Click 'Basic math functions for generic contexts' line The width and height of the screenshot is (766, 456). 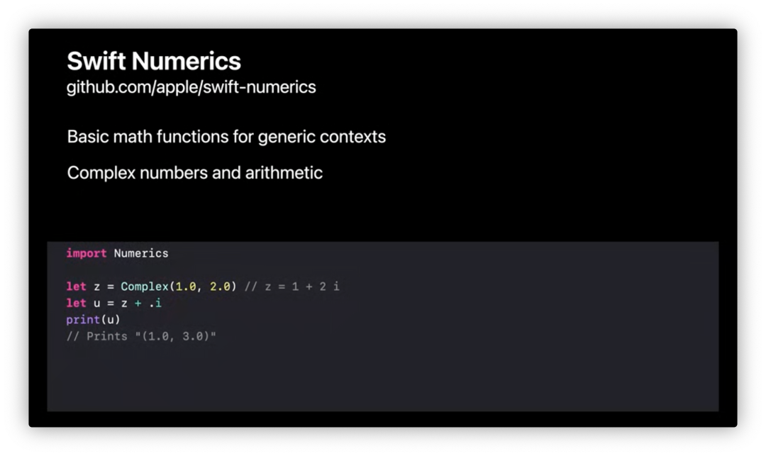(x=226, y=137)
